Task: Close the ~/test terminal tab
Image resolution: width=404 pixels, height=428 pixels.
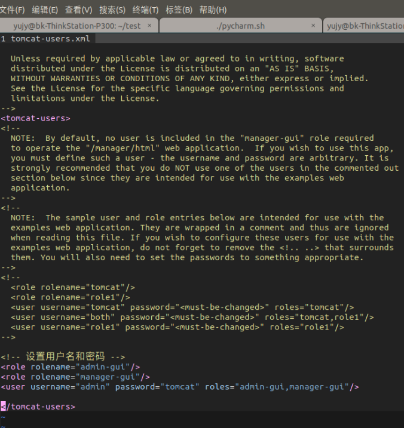Action: pyautogui.click(x=149, y=26)
